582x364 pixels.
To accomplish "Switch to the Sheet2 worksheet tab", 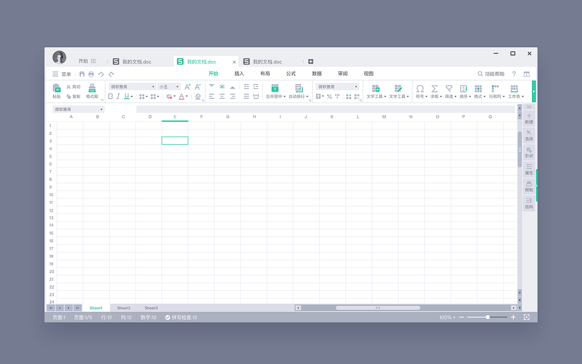I will [x=124, y=308].
